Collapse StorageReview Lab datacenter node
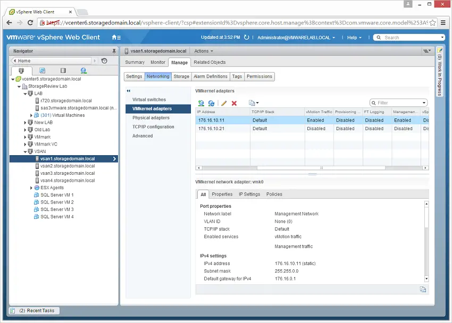 tap(19, 87)
